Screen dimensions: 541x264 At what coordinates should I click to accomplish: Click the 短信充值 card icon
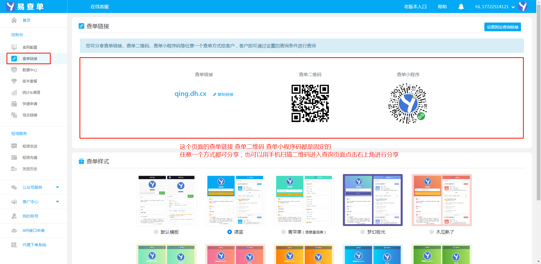[x=14, y=157]
